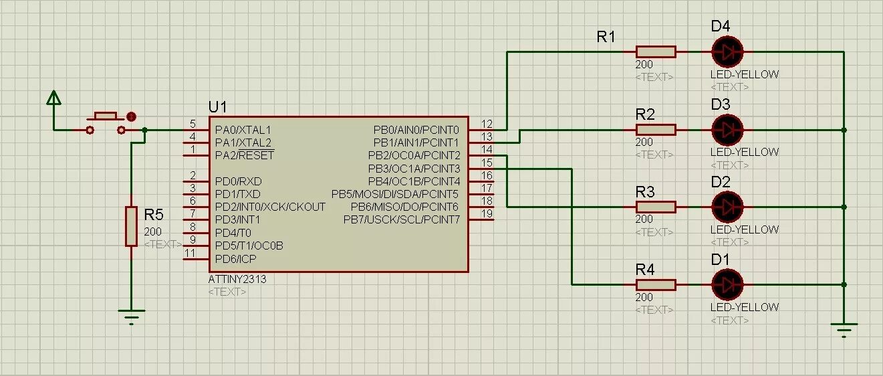The image size is (883, 376).
Task: Click pin PD5/T1/OC0B label
Action: (249, 246)
